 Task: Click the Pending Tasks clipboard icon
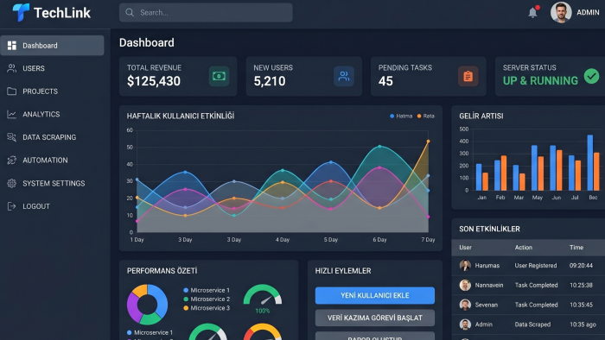click(x=468, y=76)
